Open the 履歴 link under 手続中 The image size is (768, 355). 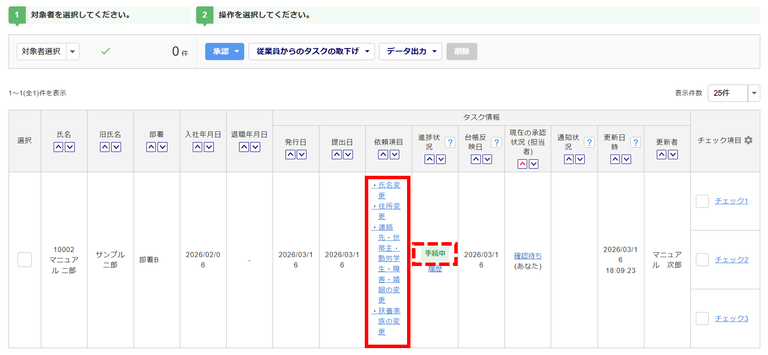tap(435, 269)
